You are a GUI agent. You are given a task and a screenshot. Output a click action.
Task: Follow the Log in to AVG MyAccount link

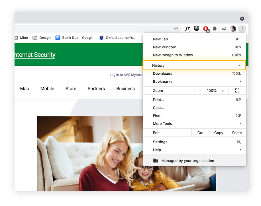pyautogui.click(x=126, y=75)
